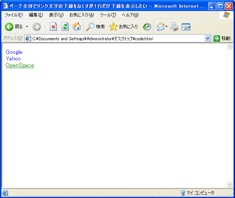This screenshot has height=198, width=235.
Task: Stop page loading with red X icon
Action: (53, 27)
